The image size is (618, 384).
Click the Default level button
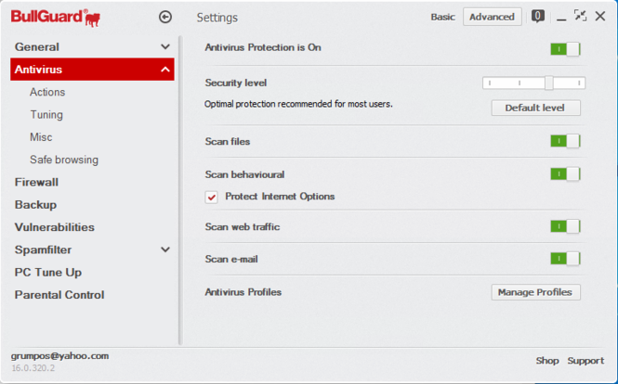point(535,108)
